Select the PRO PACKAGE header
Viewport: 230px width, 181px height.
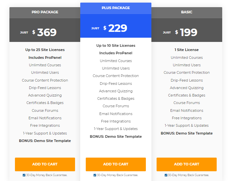point(45,12)
